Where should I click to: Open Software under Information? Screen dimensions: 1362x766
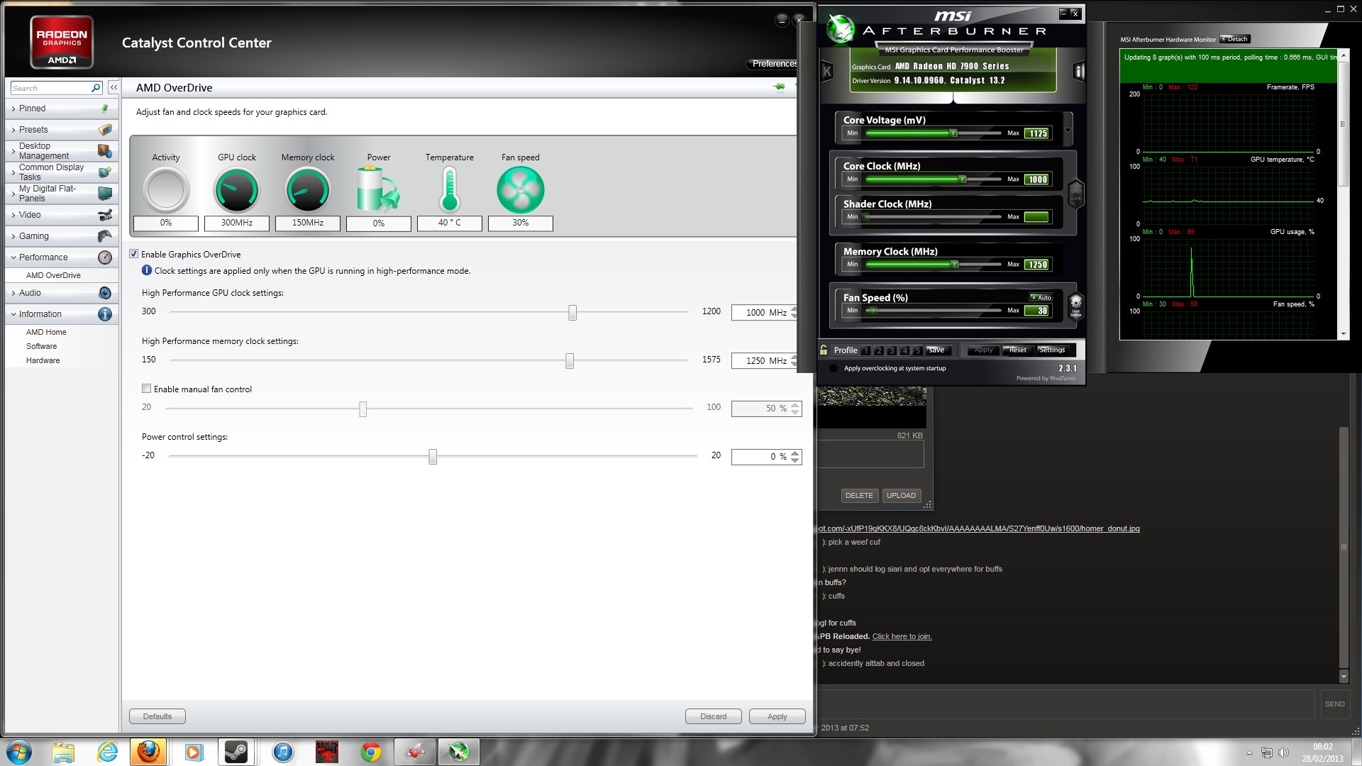pos(41,346)
